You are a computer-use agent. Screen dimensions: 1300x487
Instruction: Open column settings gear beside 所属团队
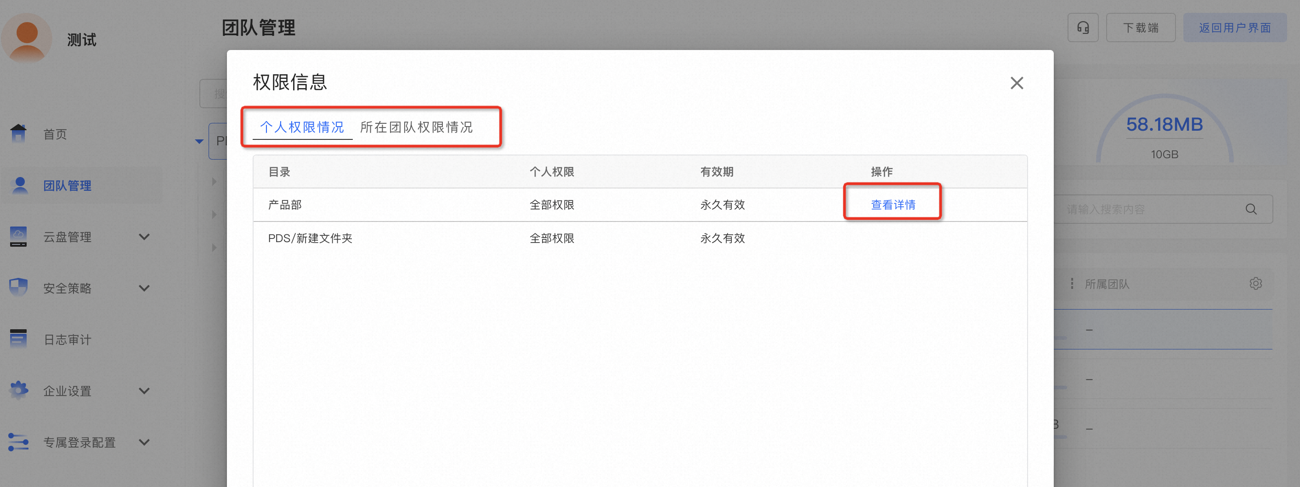[1255, 283]
